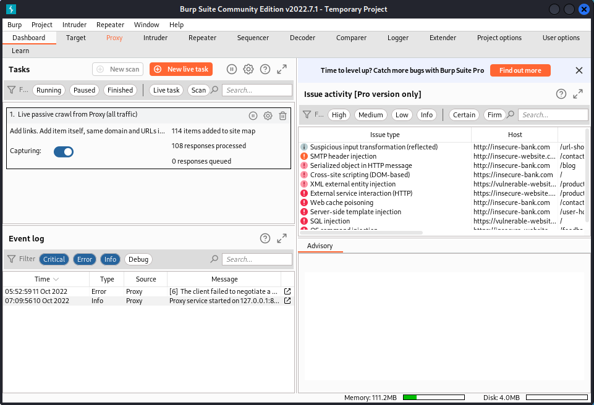
Task: Open the Burp menu
Action: point(14,25)
